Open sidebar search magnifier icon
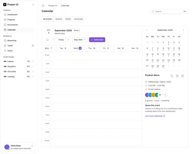192x154 pixels. coord(33,5)
